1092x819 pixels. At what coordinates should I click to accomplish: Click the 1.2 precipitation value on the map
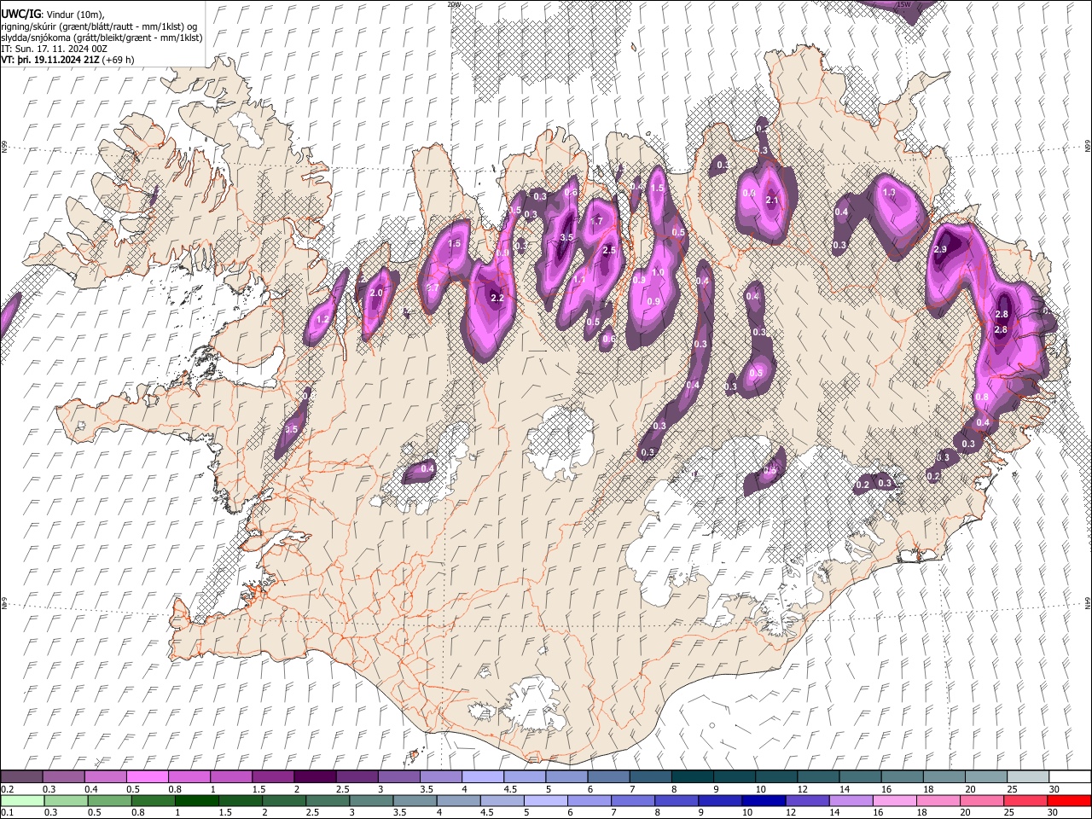pyautogui.click(x=322, y=320)
